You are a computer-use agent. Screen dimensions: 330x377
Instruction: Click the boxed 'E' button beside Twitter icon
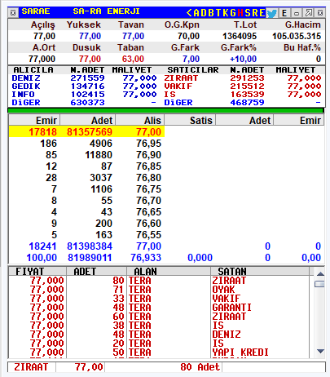point(284,13)
